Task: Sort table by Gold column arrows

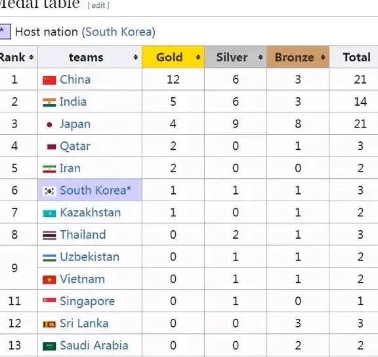Action: tap(198, 57)
